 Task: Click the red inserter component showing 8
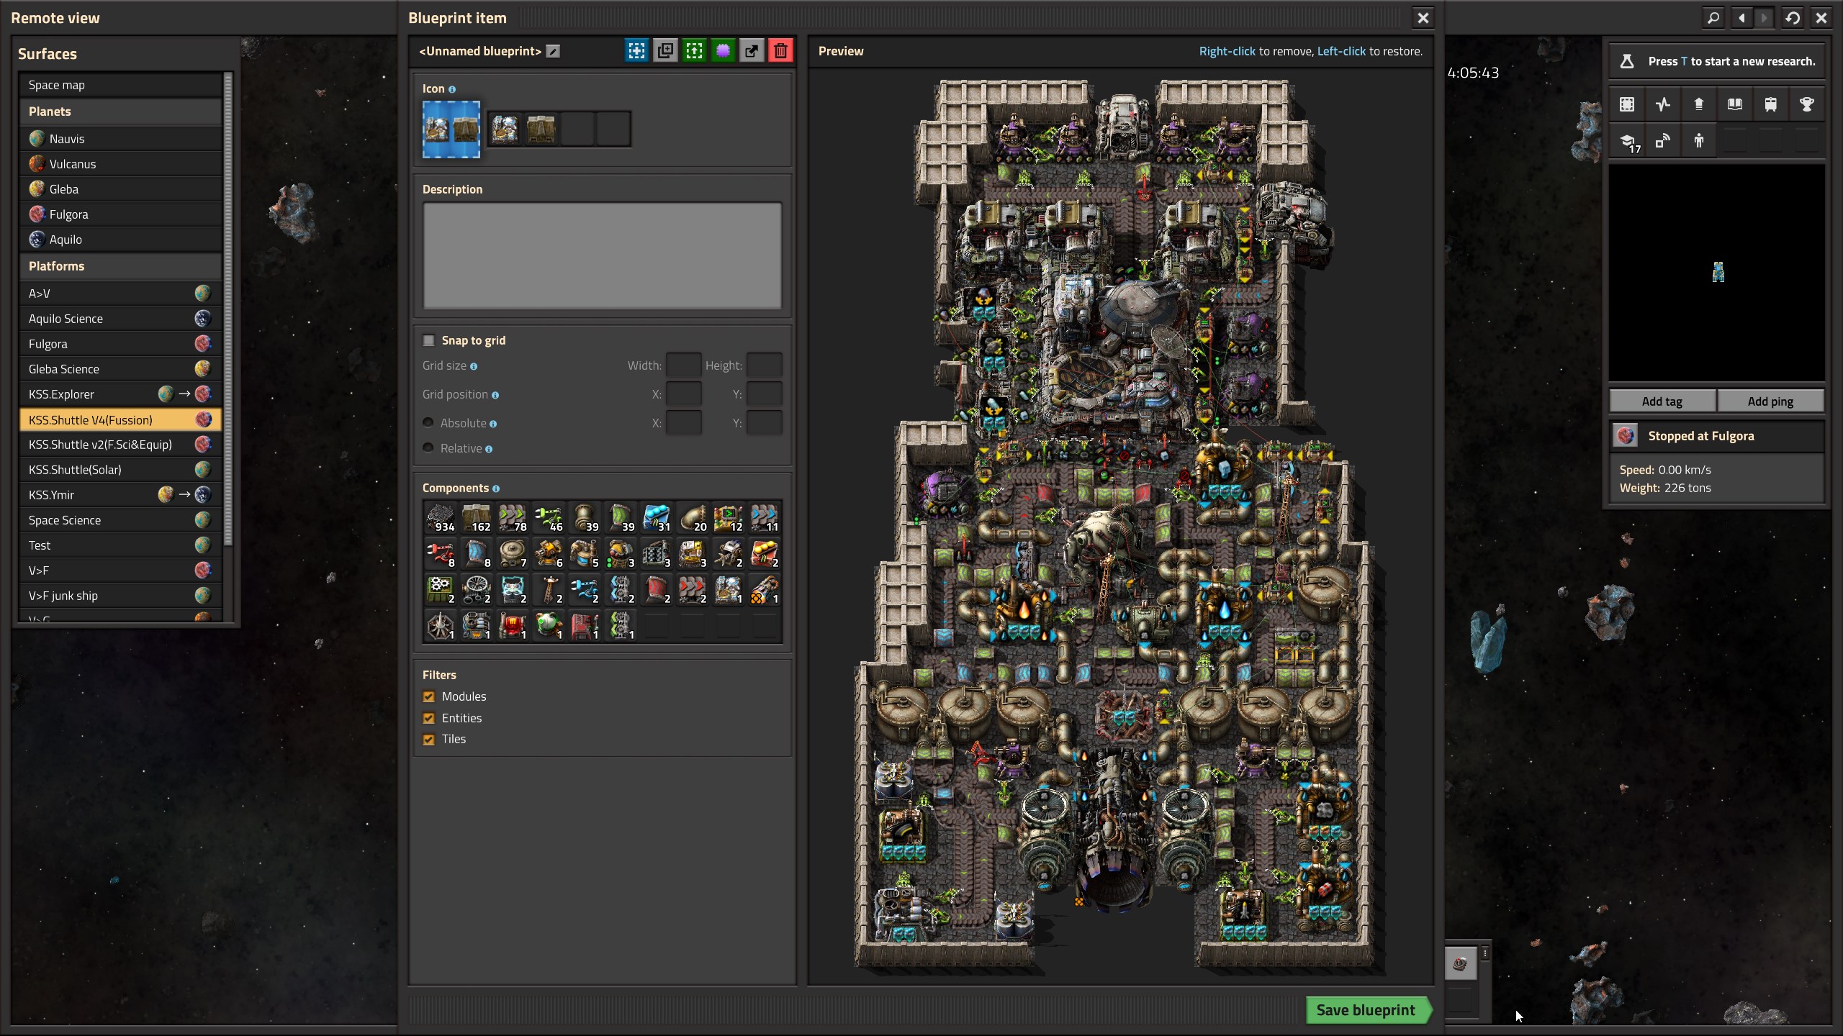pyautogui.click(x=441, y=554)
